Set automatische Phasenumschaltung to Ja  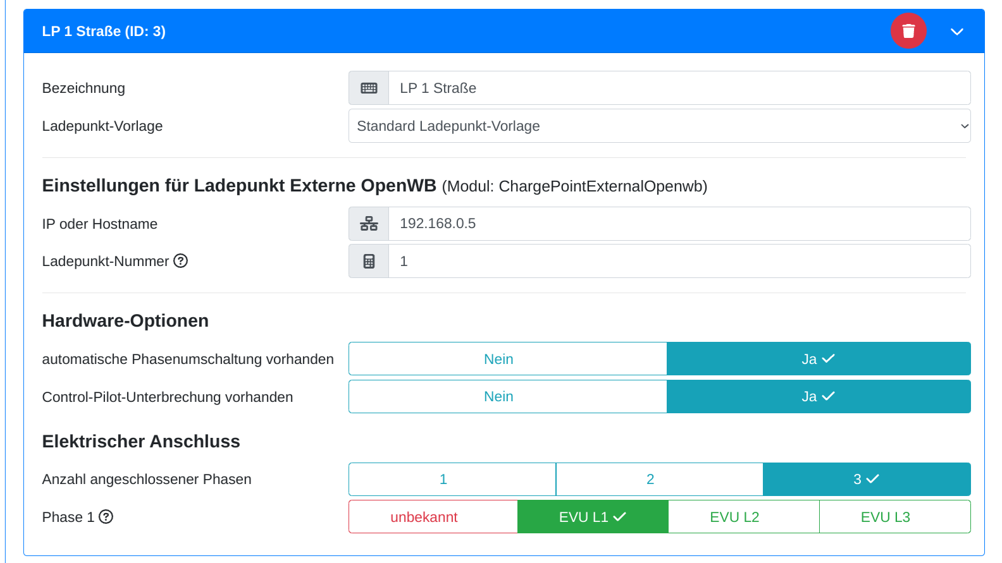click(x=818, y=359)
